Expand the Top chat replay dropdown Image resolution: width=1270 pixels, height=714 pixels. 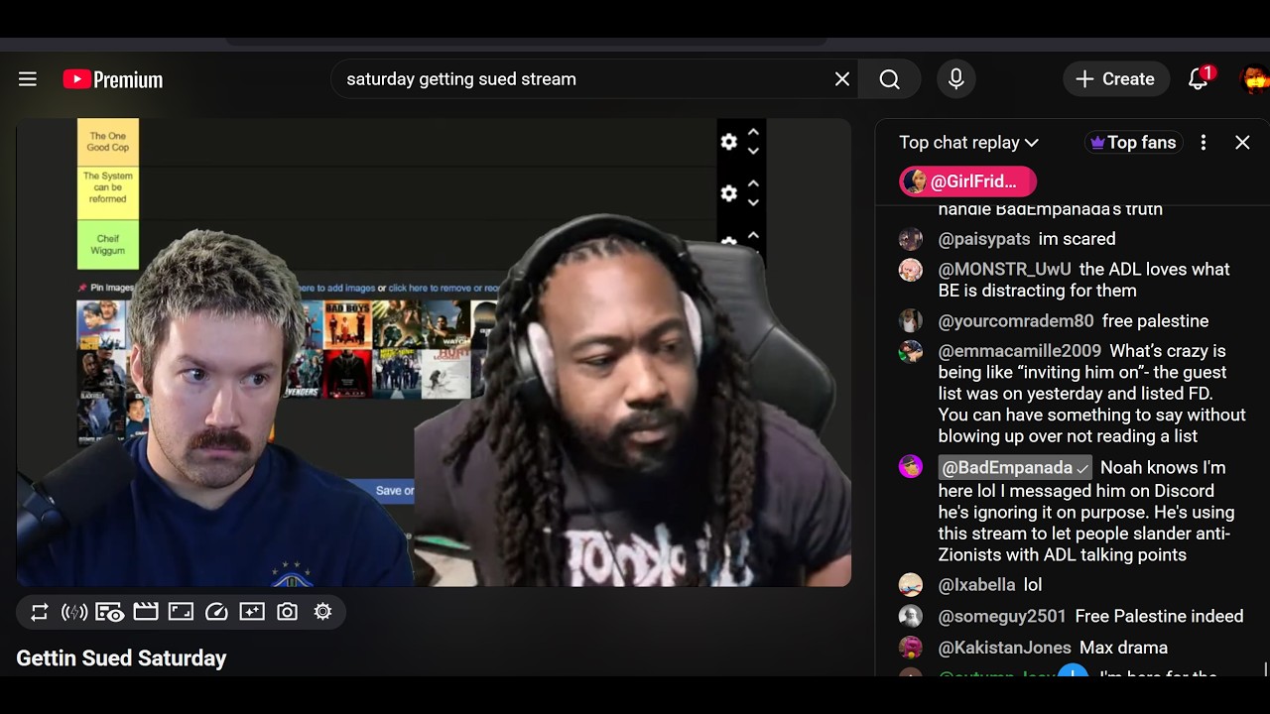click(968, 143)
